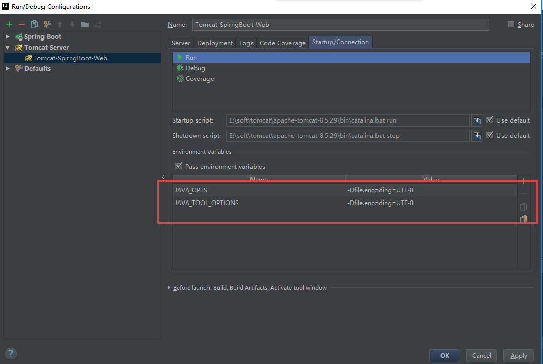543x364 pixels.
Task: Select Tomcat-SpirngBoot-Web configuration in tree
Action: (x=82, y=58)
